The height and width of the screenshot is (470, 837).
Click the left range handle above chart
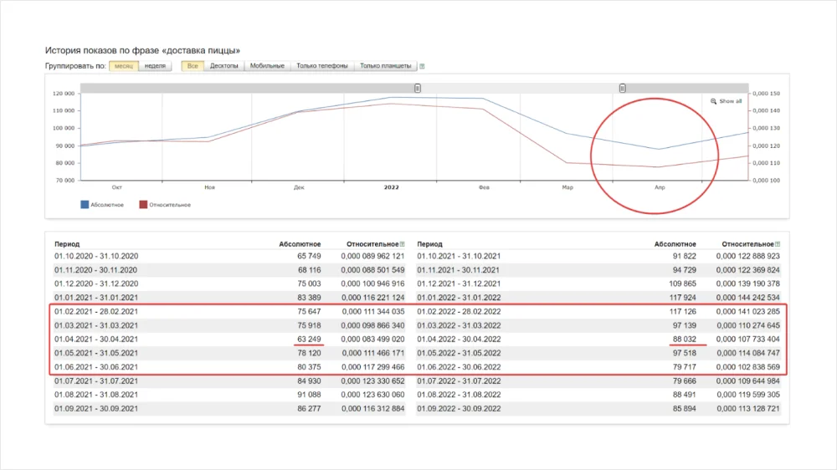coord(418,88)
